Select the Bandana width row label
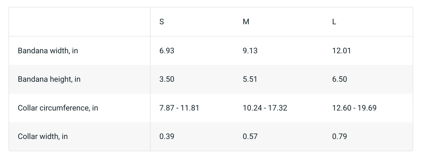 48,51
